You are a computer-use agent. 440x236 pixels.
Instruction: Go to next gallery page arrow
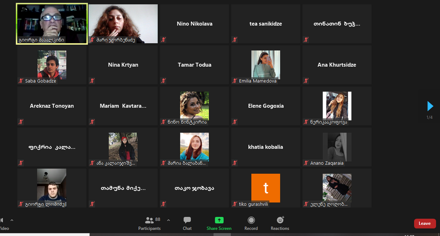(x=430, y=106)
